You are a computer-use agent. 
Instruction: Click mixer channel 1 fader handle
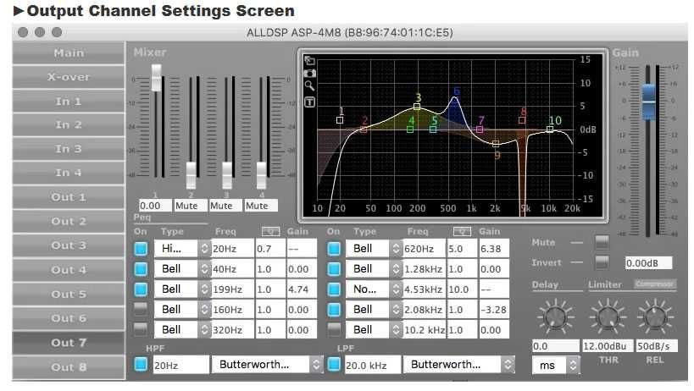point(156,78)
